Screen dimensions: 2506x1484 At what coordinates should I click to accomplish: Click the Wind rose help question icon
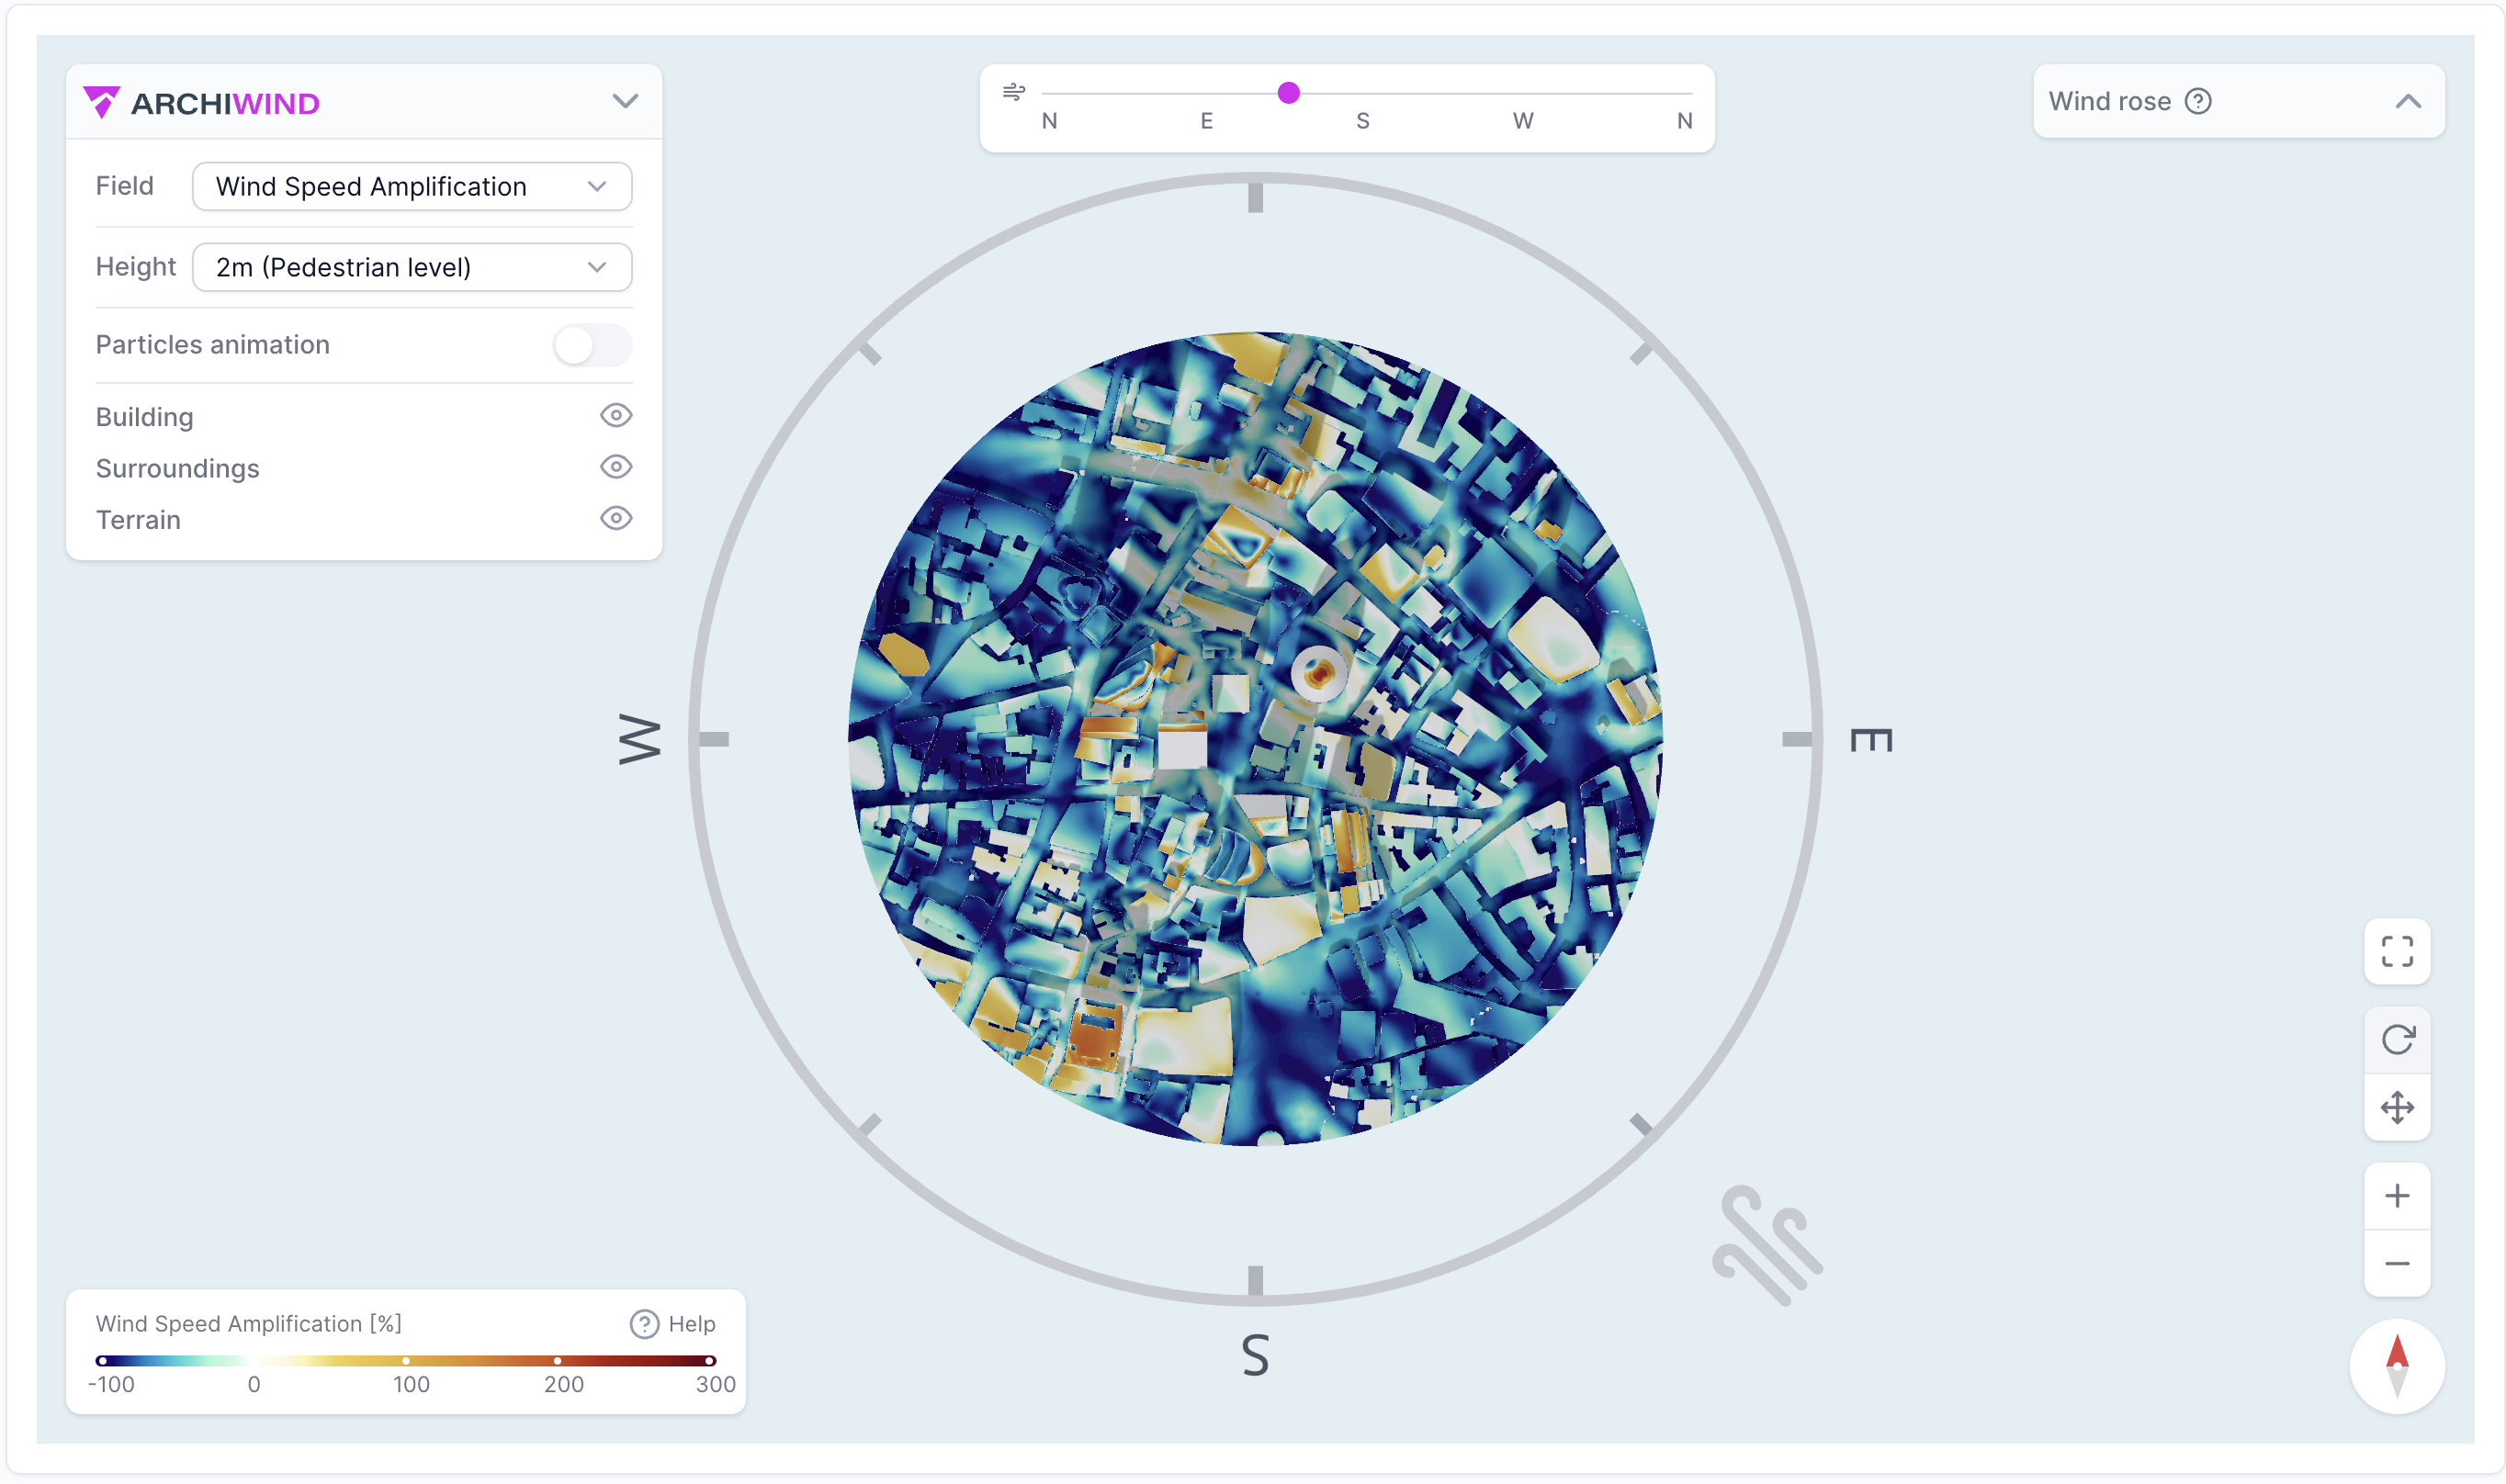(x=2197, y=101)
